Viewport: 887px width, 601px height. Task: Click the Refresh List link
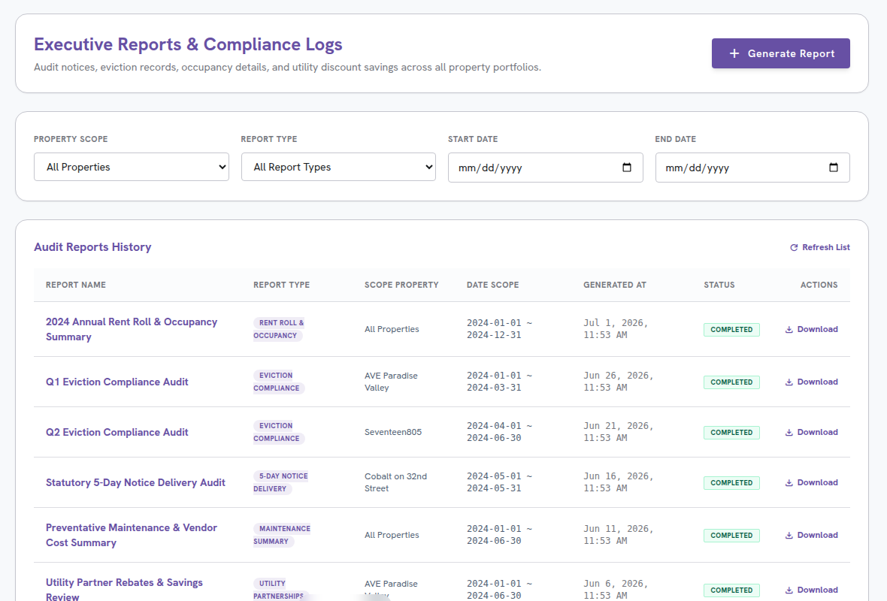(x=819, y=247)
